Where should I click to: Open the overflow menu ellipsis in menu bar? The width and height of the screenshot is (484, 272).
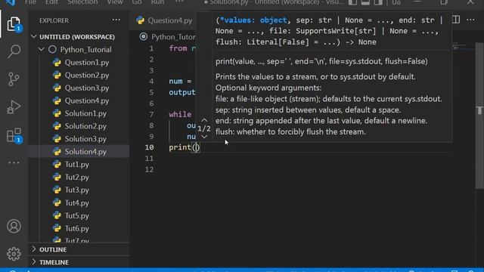coord(179,2)
